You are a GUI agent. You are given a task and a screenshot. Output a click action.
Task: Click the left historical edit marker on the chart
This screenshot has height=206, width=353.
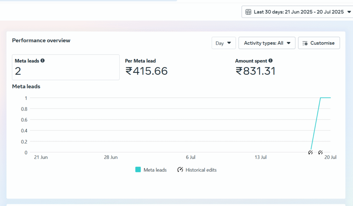coord(311,152)
